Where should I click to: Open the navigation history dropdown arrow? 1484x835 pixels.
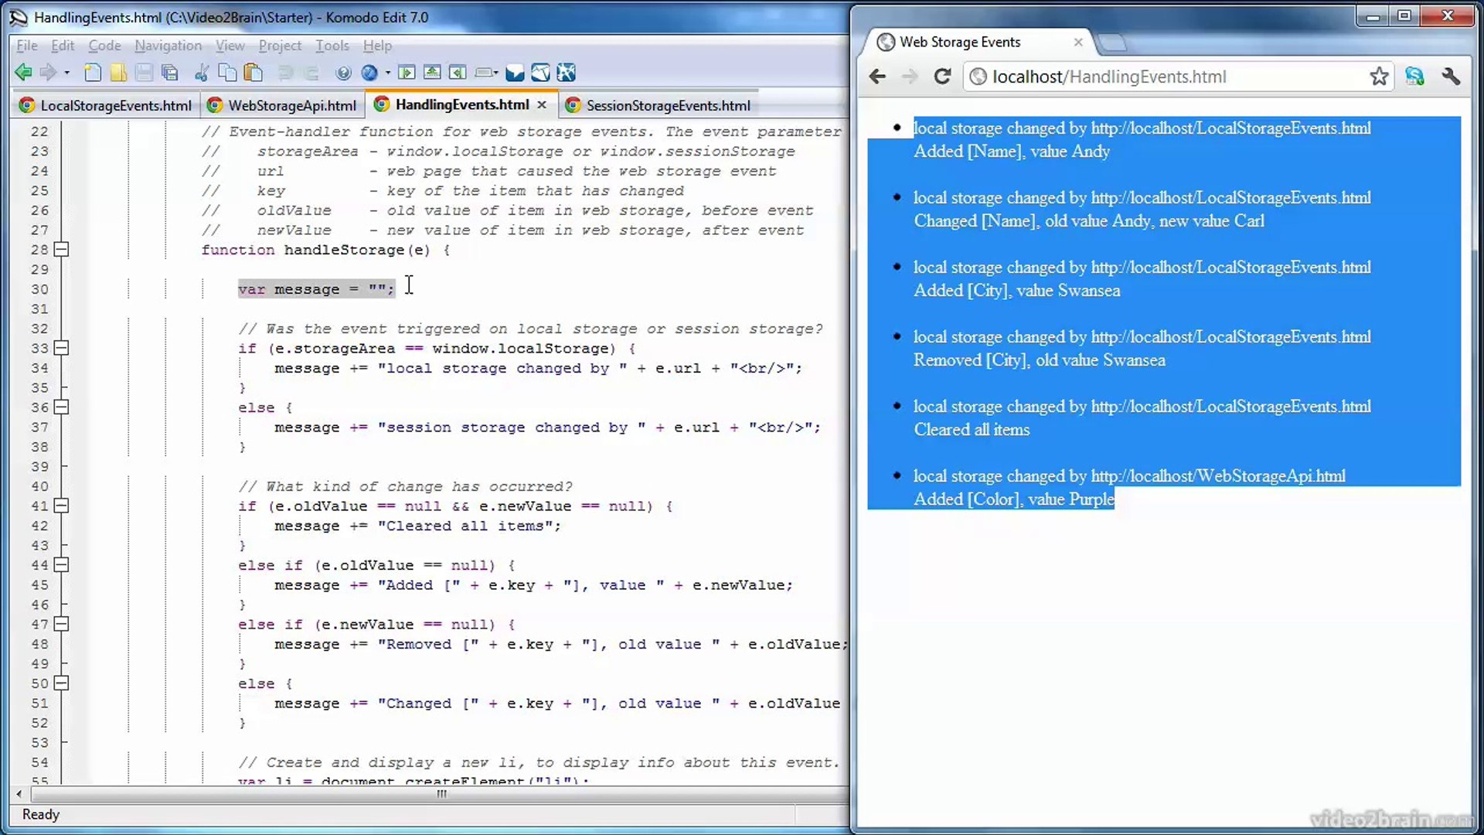pyautogui.click(x=67, y=73)
